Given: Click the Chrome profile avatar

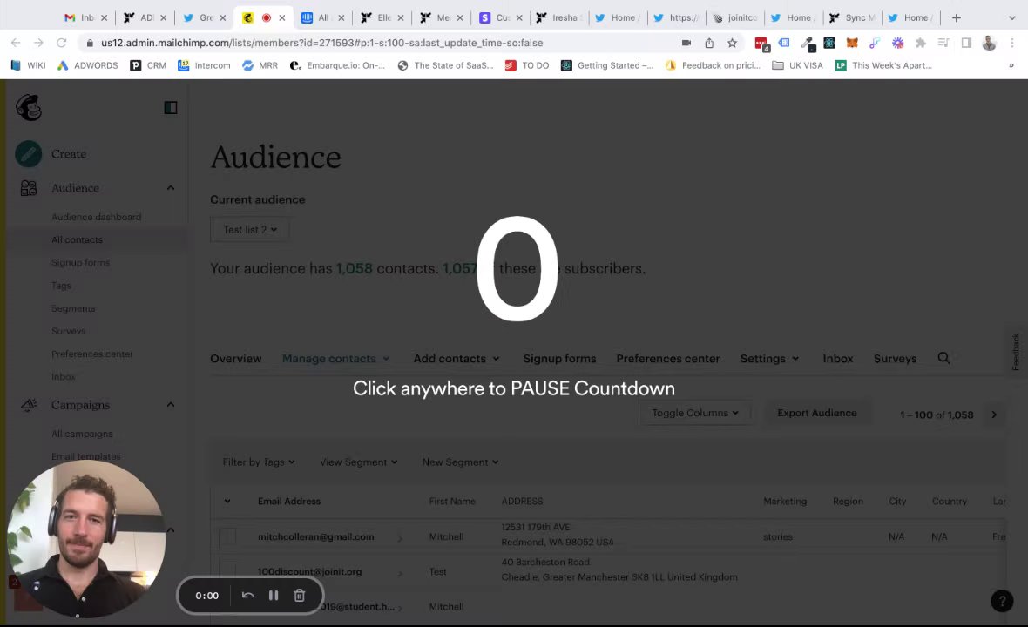Looking at the screenshot, I should [x=989, y=44].
